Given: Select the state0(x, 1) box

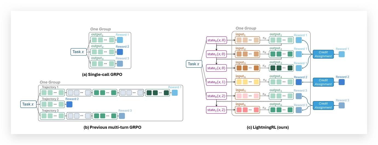Looking at the screenshot, I should point(216,82).
